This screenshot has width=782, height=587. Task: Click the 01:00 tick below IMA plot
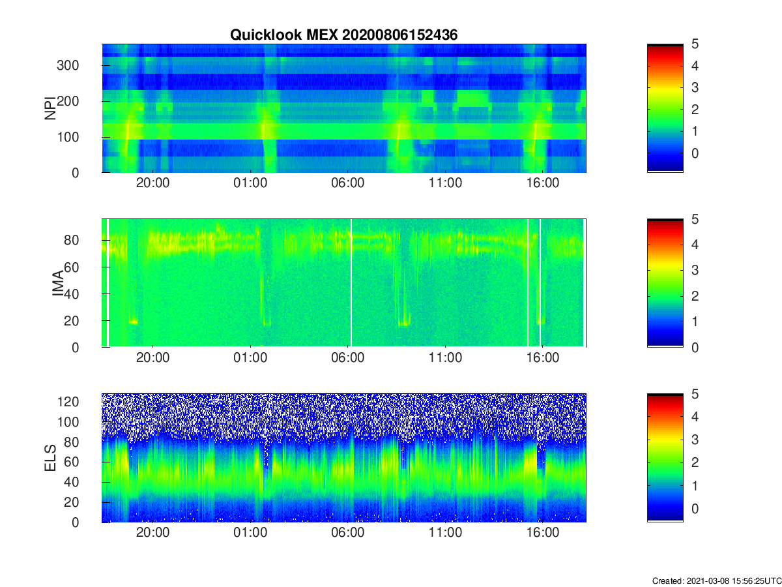[x=250, y=358]
